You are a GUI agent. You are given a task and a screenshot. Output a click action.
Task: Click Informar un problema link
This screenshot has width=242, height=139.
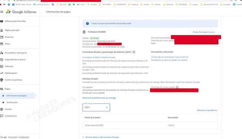(207, 110)
